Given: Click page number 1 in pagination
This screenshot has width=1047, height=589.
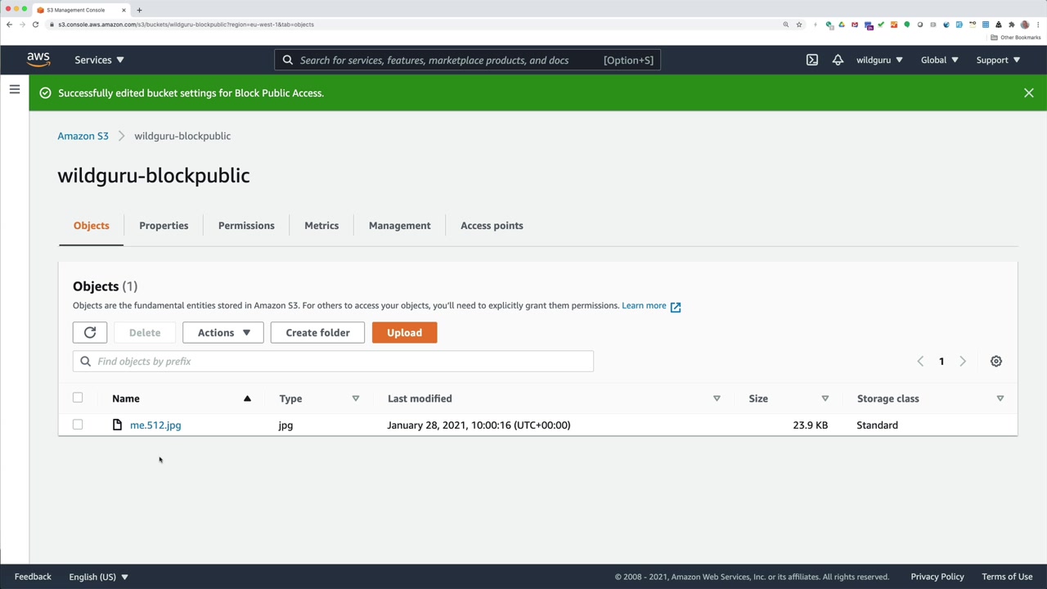Looking at the screenshot, I should (x=941, y=362).
